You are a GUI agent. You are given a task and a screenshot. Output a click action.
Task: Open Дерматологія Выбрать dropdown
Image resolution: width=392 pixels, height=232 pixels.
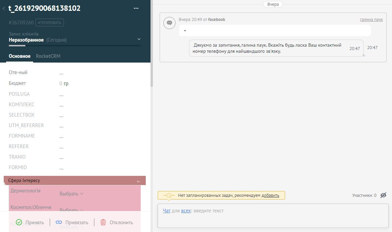[x=71, y=194]
